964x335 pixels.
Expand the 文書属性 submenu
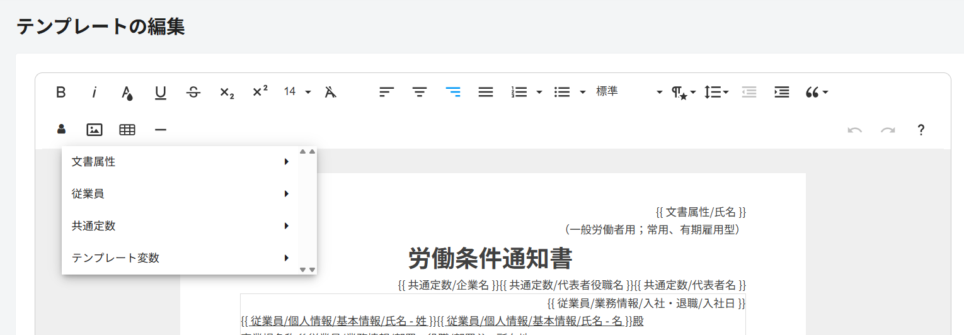pos(180,162)
